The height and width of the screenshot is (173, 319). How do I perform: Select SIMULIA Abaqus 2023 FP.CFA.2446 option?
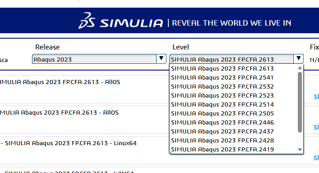pyautogui.click(x=222, y=122)
